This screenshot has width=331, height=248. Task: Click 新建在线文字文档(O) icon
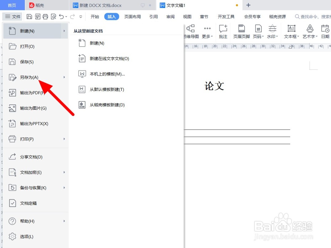coord(82,58)
